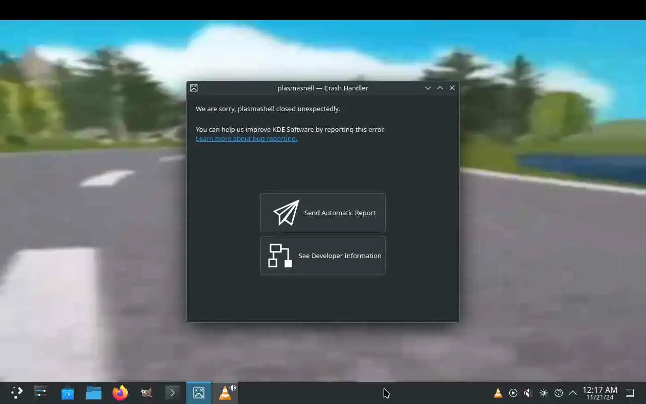Click the 'We are sorry, plasmashell closed unexpectedly.' text
The width and height of the screenshot is (646, 404).
268,109
